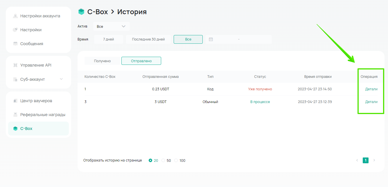Go to next page arrow in pagination
Viewport: 388px width, 187px height.
(374, 160)
